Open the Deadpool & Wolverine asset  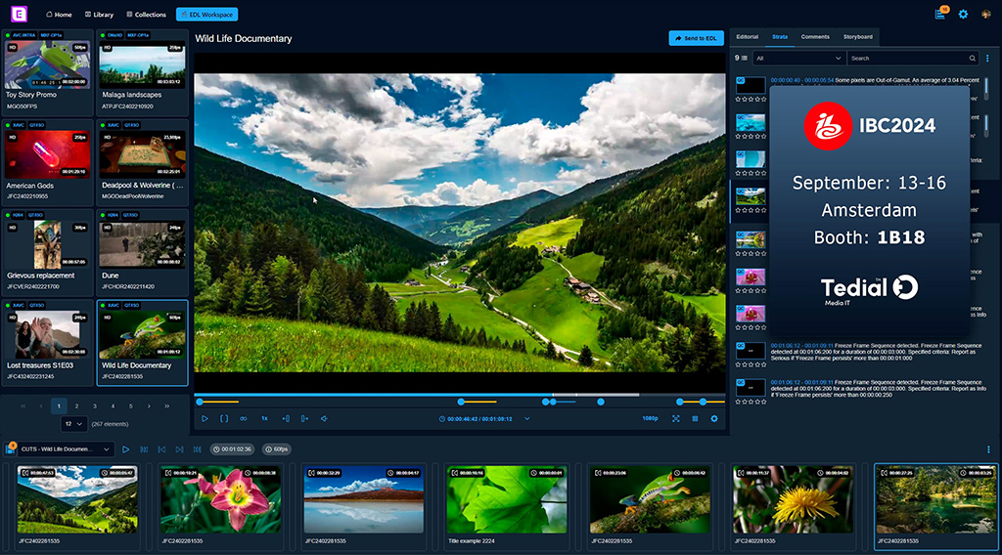pos(142,162)
